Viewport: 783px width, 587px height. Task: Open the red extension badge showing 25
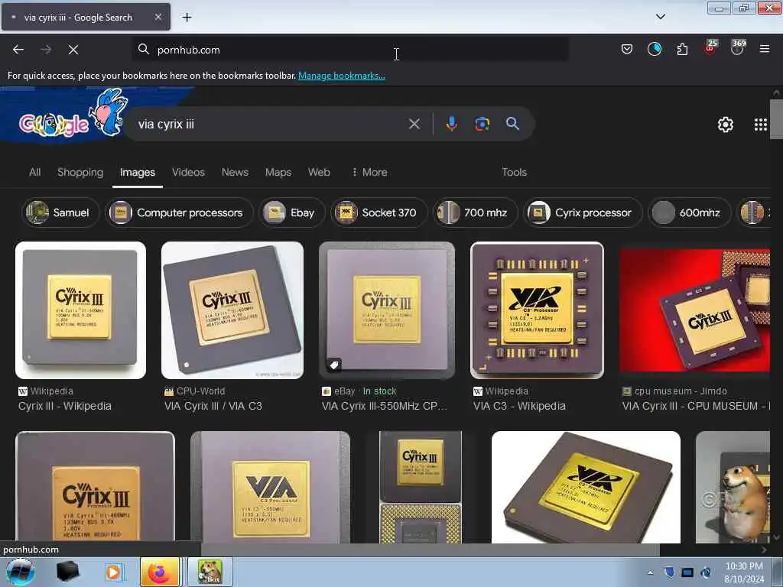[710, 47]
